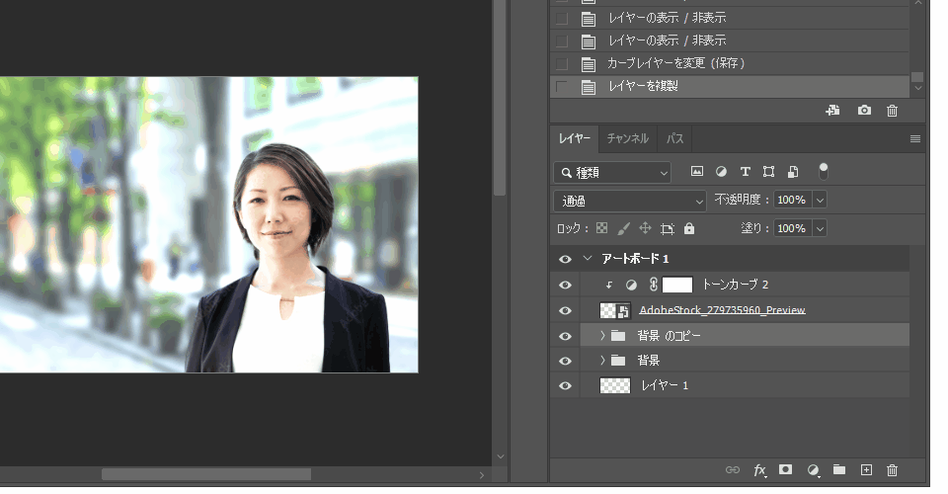
Task: Switch to the レイヤー tab
Action: coord(575,138)
